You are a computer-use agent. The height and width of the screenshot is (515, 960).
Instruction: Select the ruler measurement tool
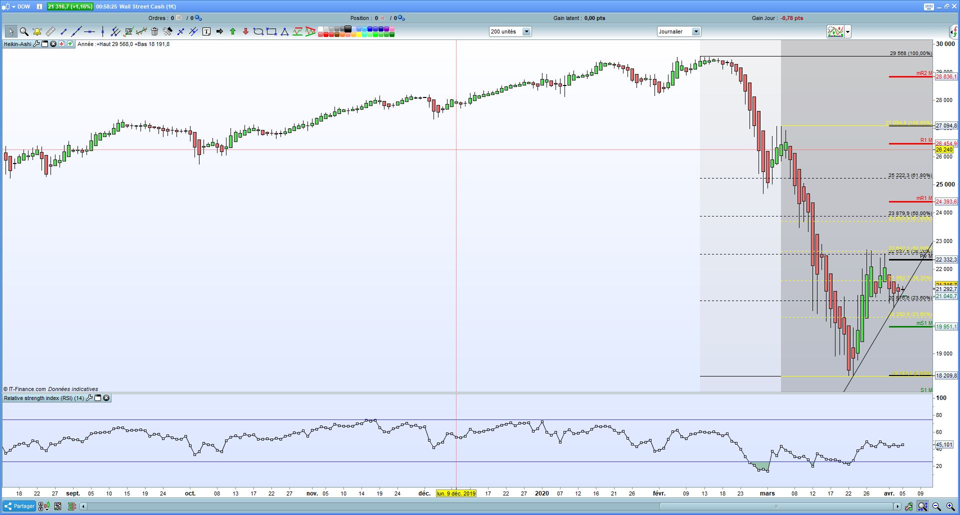pos(50,31)
